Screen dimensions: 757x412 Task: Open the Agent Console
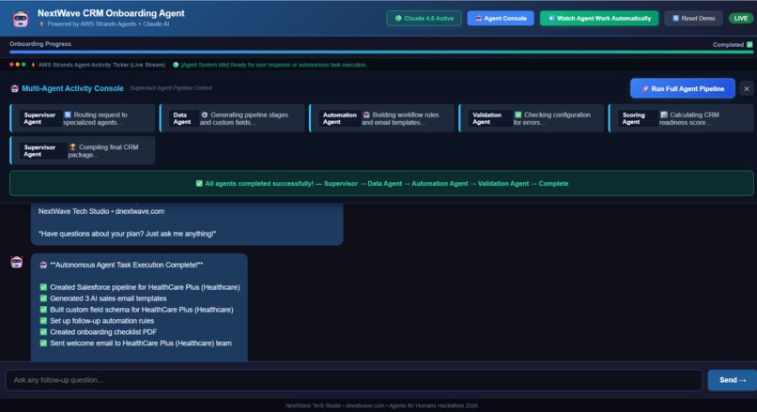point(501,19)
